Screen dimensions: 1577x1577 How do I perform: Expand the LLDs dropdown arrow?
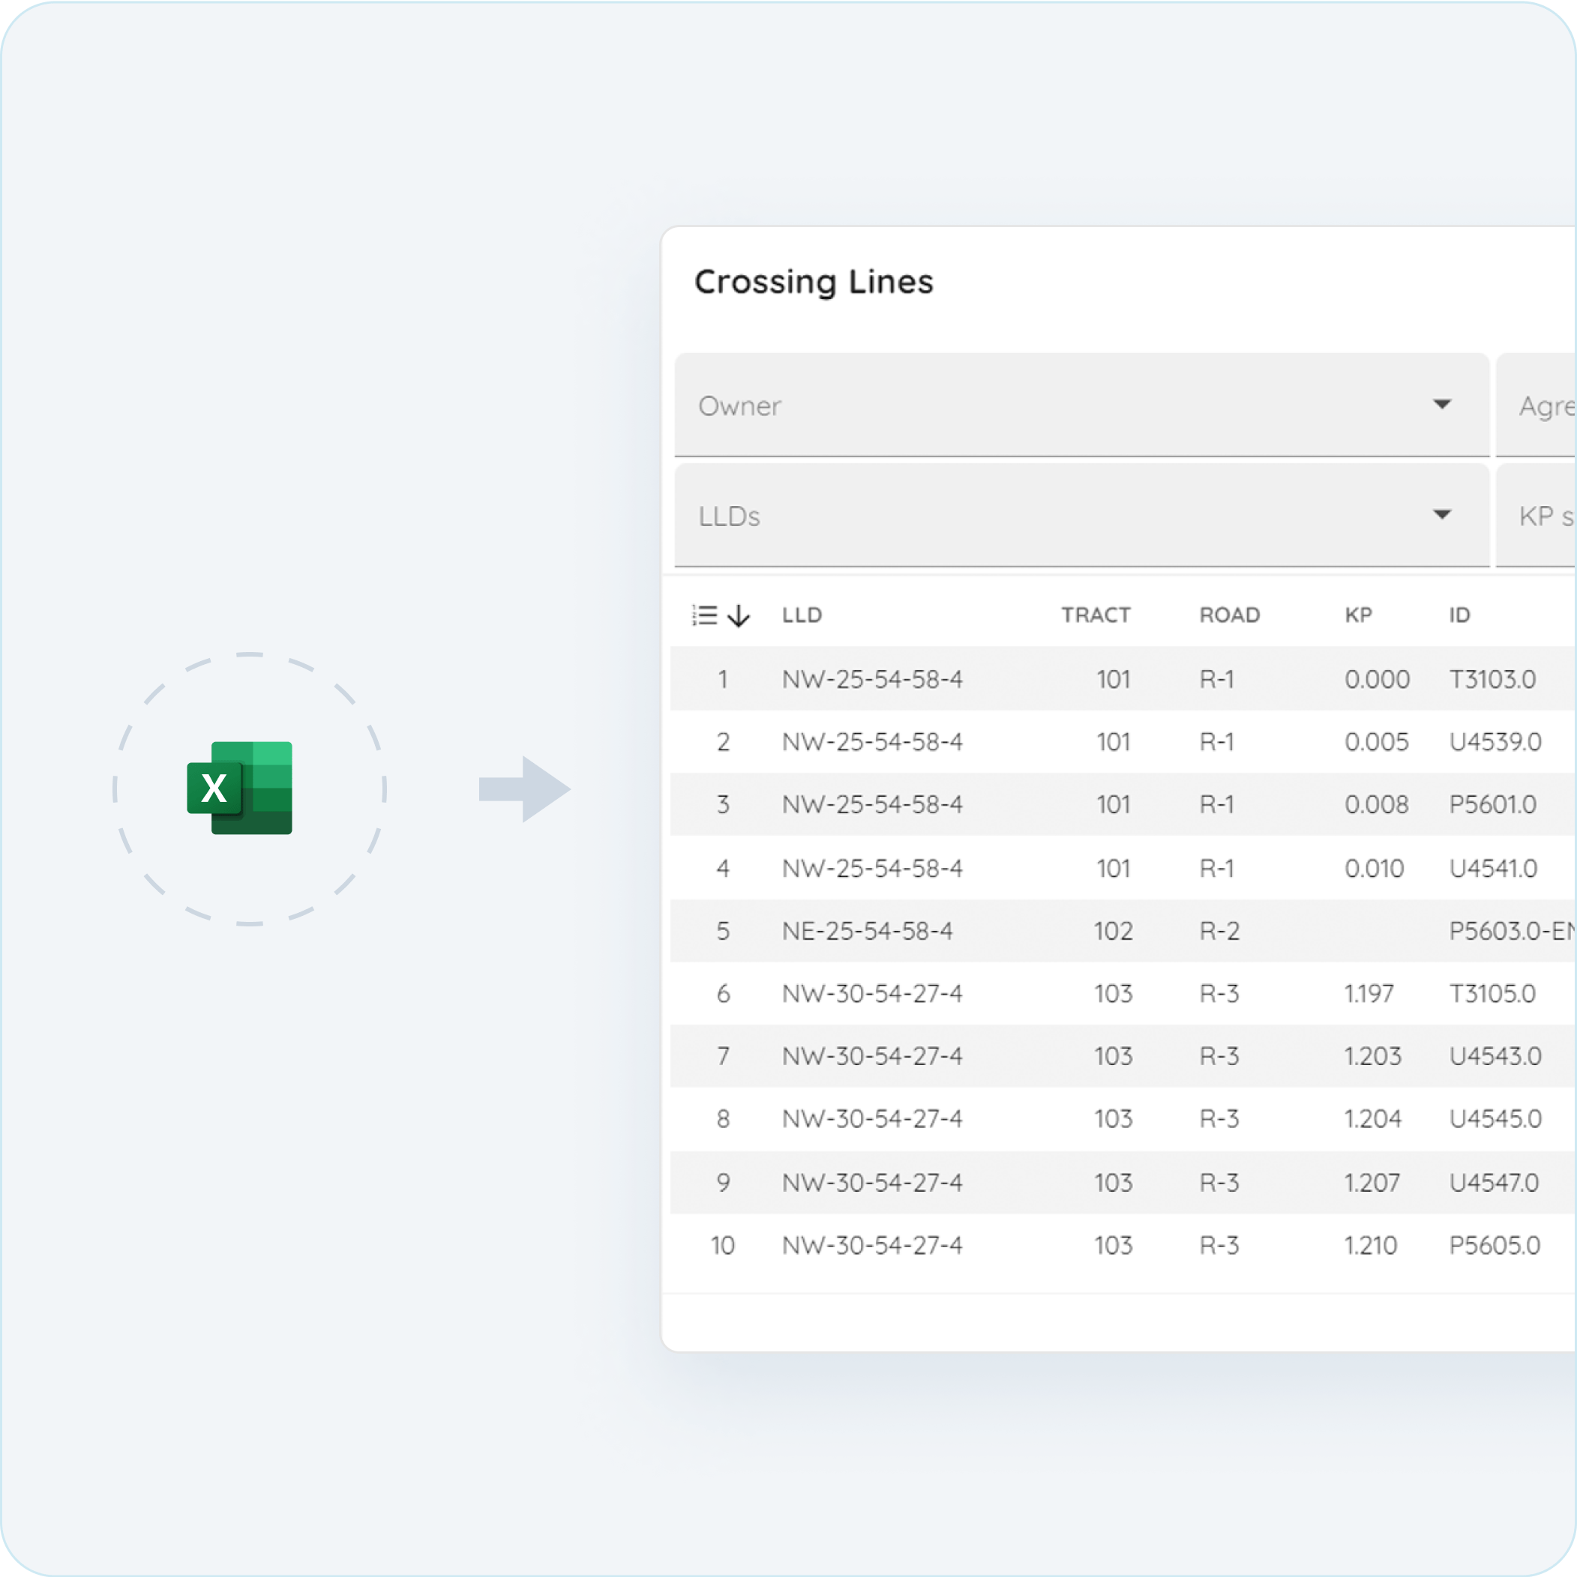click(x=1441, y=515)
